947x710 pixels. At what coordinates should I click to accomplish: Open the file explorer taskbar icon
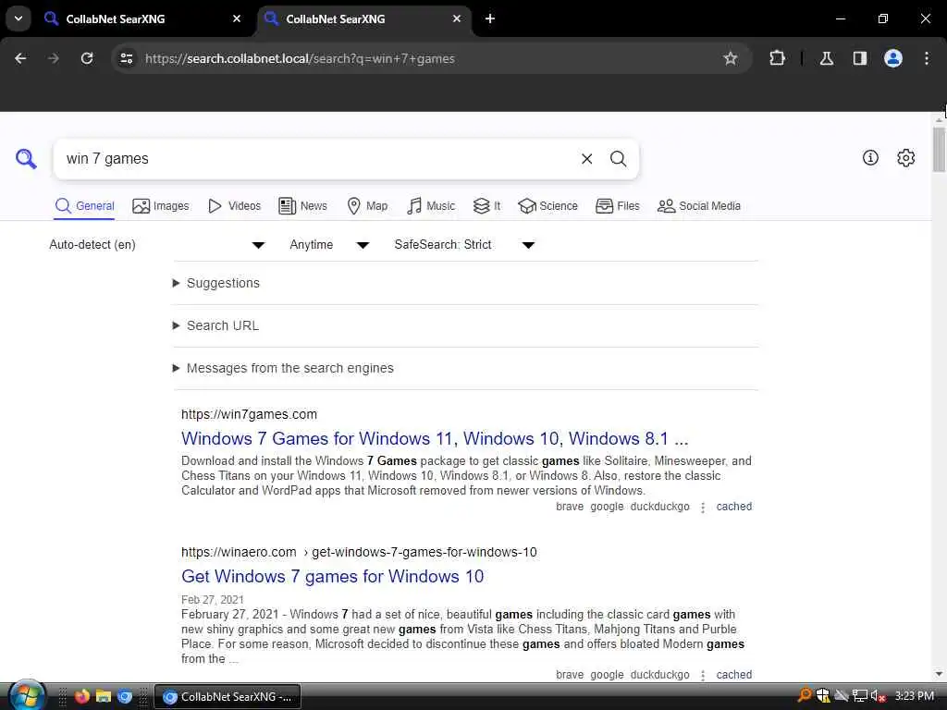(x=104, y=696)
